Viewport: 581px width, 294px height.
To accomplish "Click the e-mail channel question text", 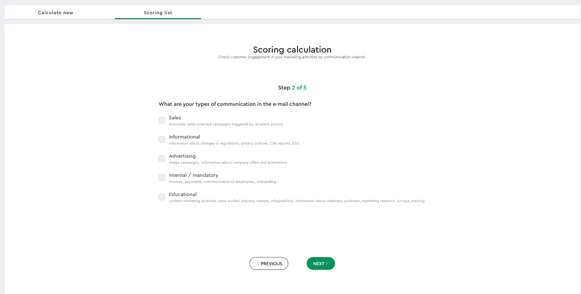I will tap(235, 104).
